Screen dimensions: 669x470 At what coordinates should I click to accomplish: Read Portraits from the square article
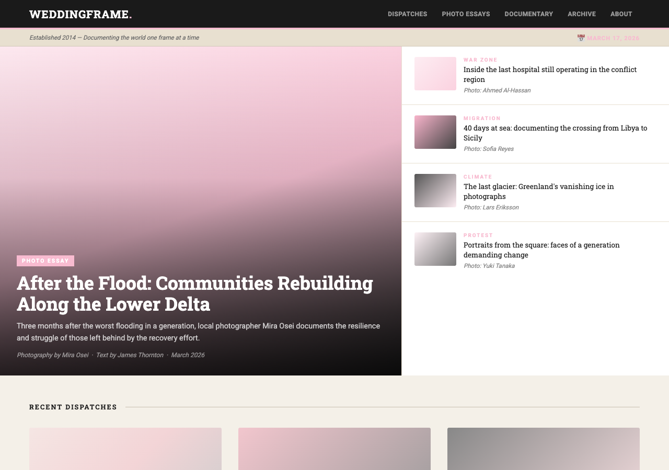point(541,250)
